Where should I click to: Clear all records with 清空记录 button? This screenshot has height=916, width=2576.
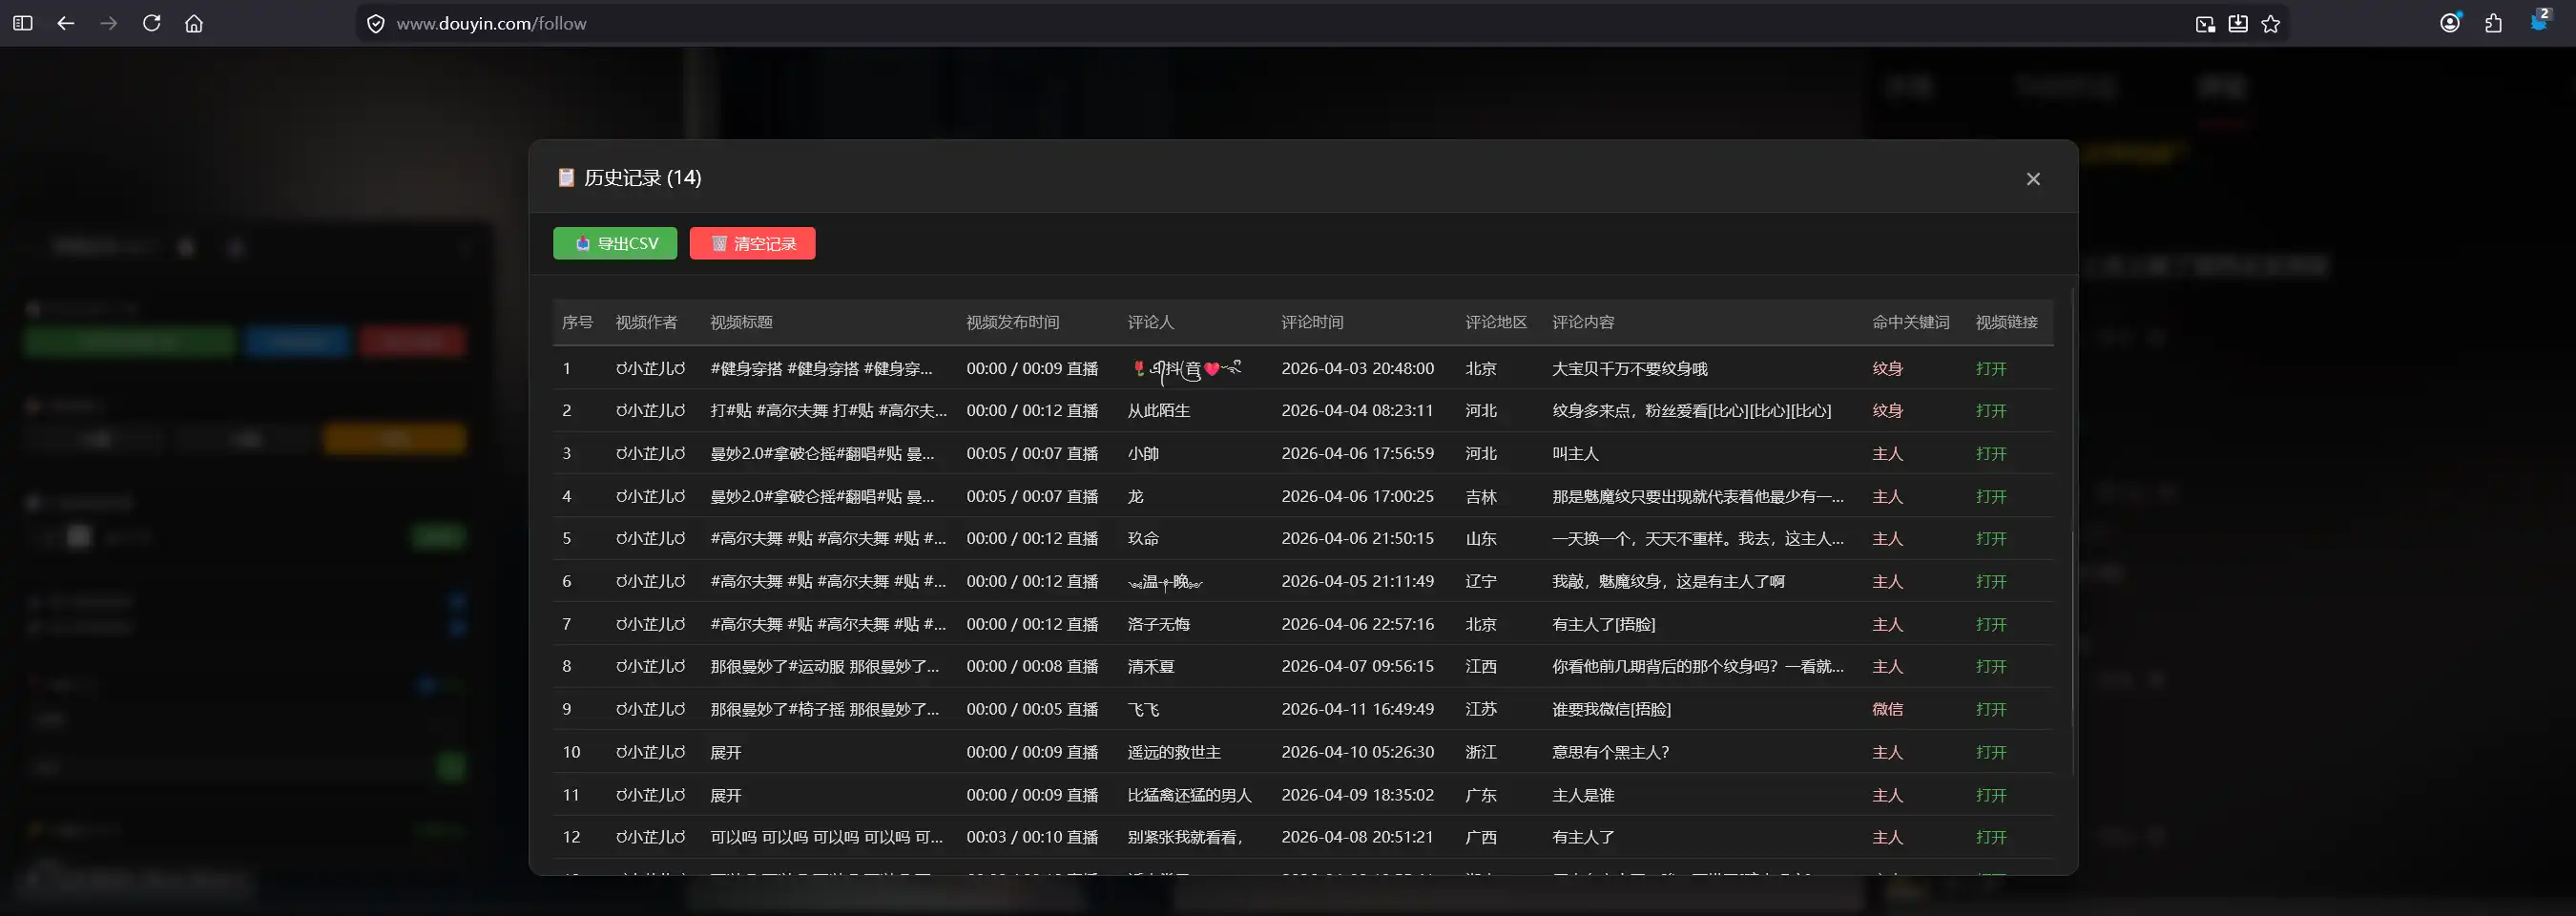tap(752, 243)
